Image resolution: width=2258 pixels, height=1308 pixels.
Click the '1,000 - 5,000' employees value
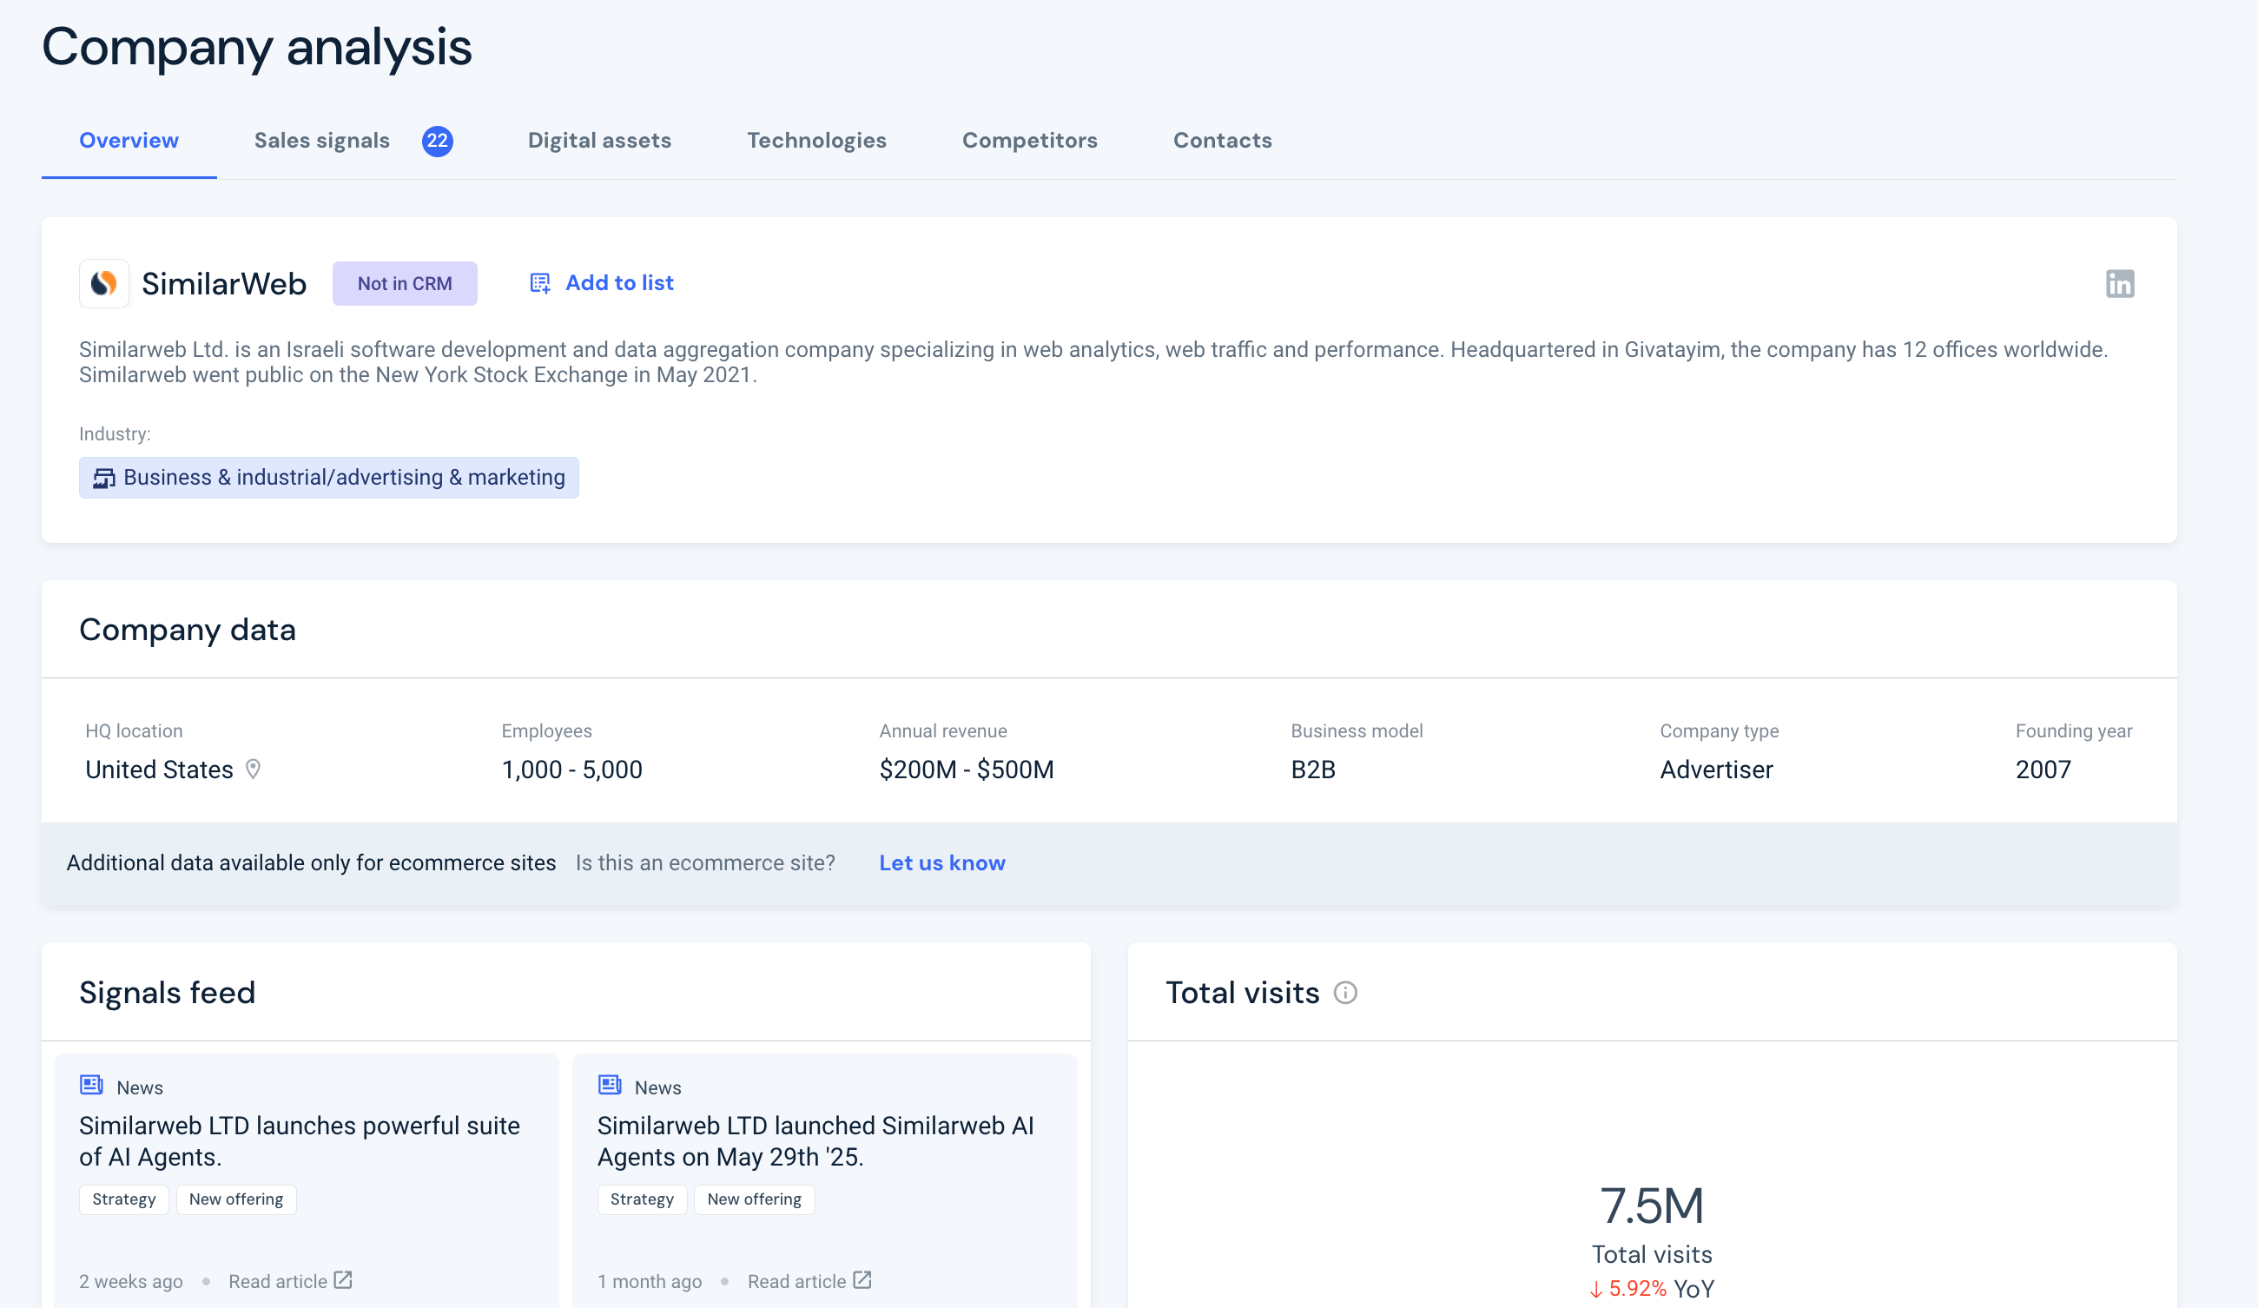tap(571, 770)
